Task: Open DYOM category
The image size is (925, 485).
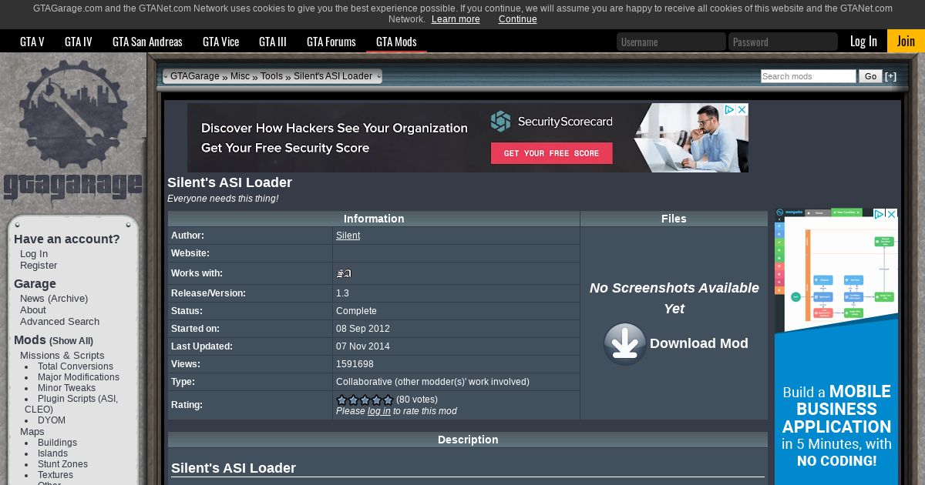Action: (x=52, y=420)
